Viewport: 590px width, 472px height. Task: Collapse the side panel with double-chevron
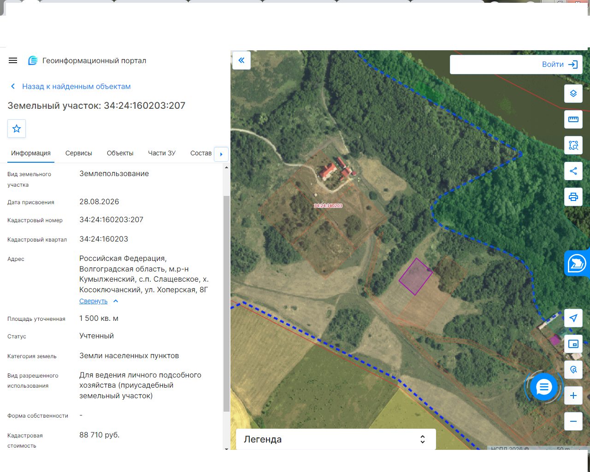click(242, 60)
